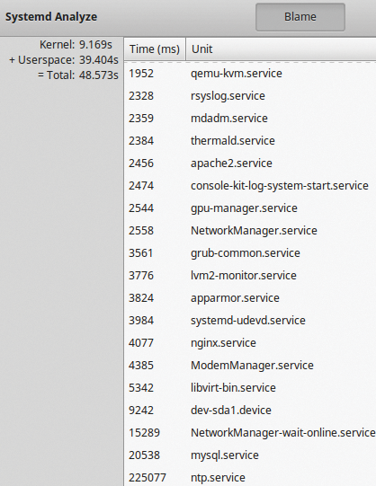Screen dimensions: 376x486
Task: Select the ModemManager.service row
Action: pyautogui.click(x=250, y=366)
